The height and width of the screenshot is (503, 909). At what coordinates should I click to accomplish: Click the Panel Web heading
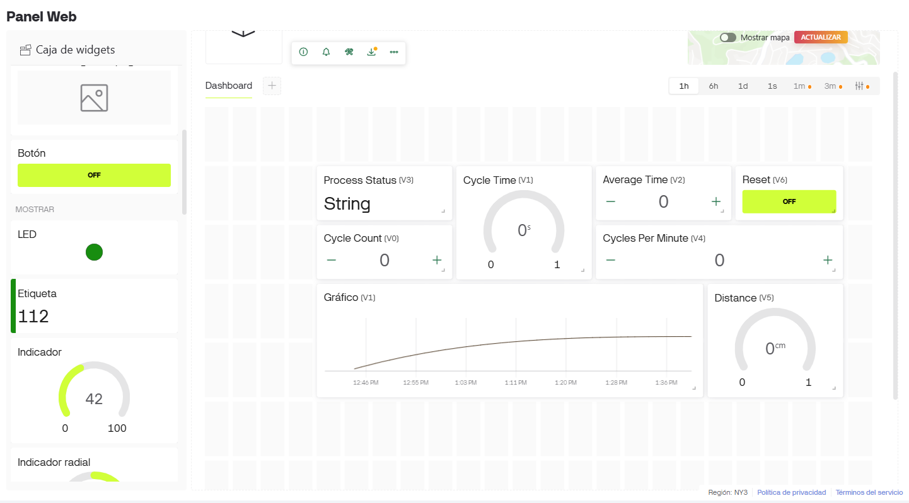click(x=42, y=16)
